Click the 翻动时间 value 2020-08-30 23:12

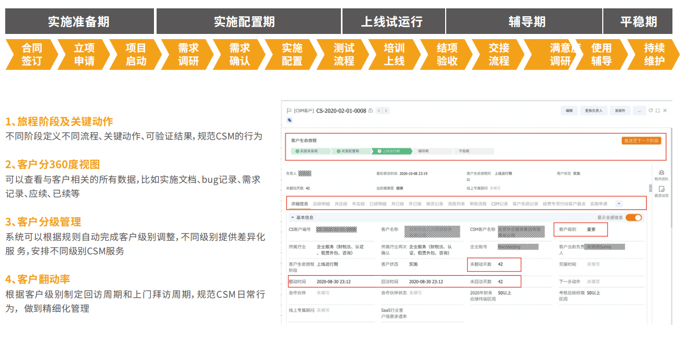click(x=334, y=282)
